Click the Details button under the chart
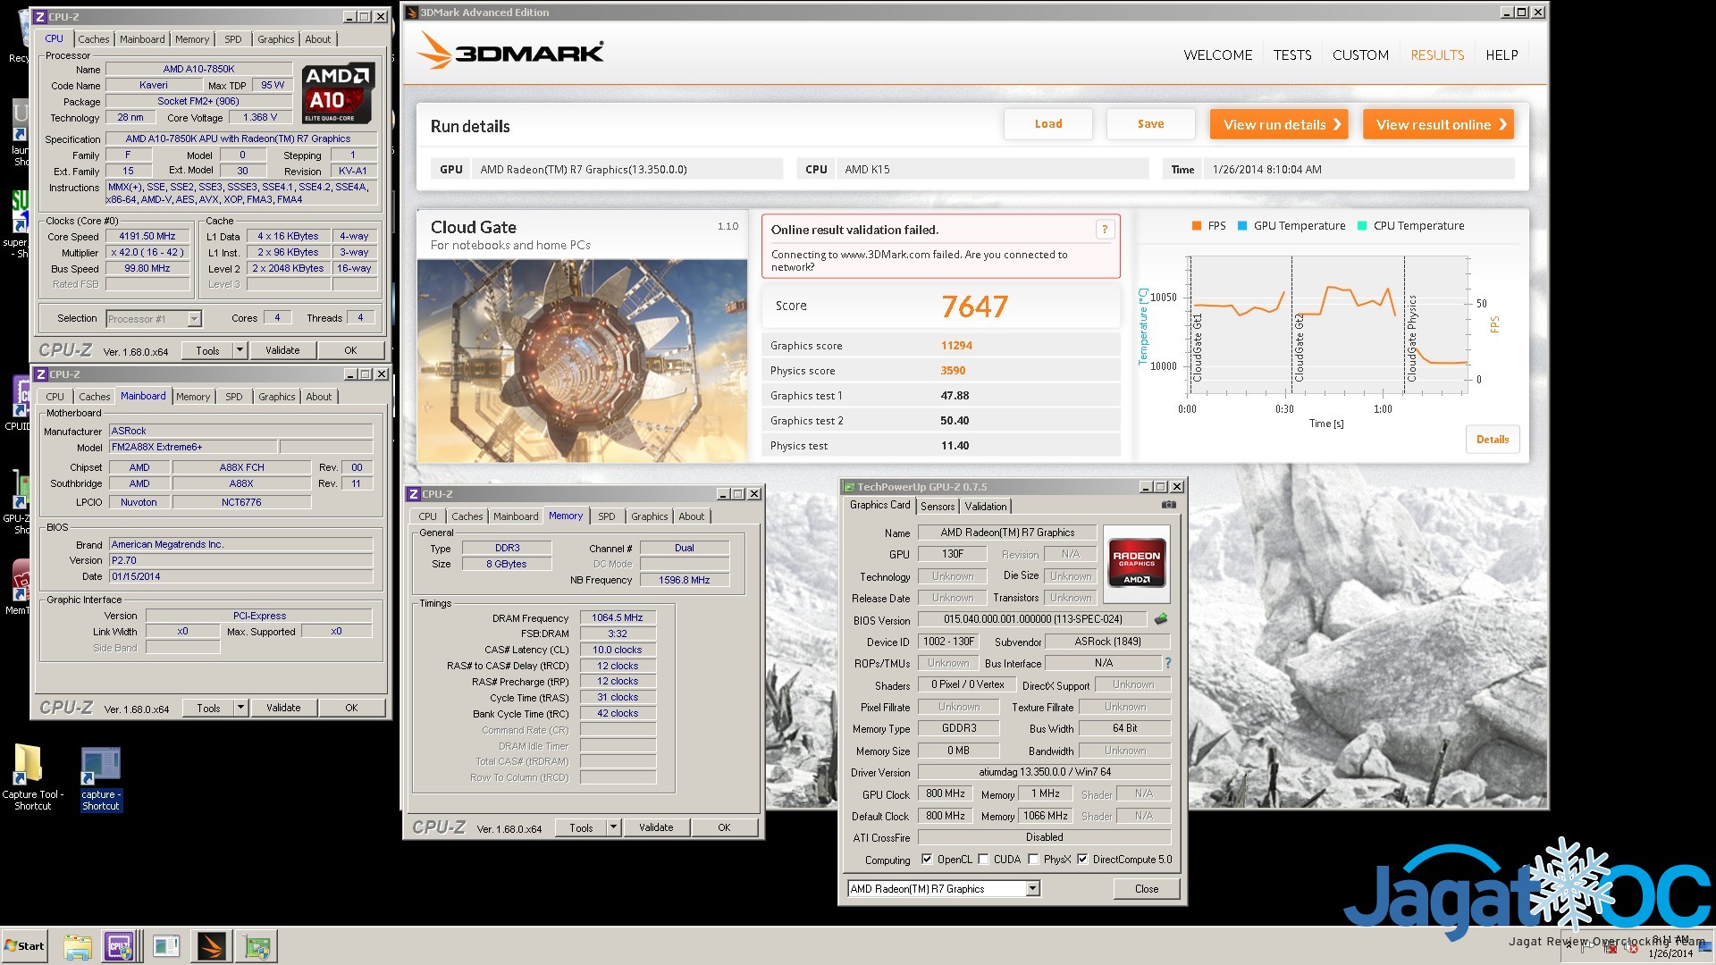The image size is (1716, 965). [x=1492, y=440]
